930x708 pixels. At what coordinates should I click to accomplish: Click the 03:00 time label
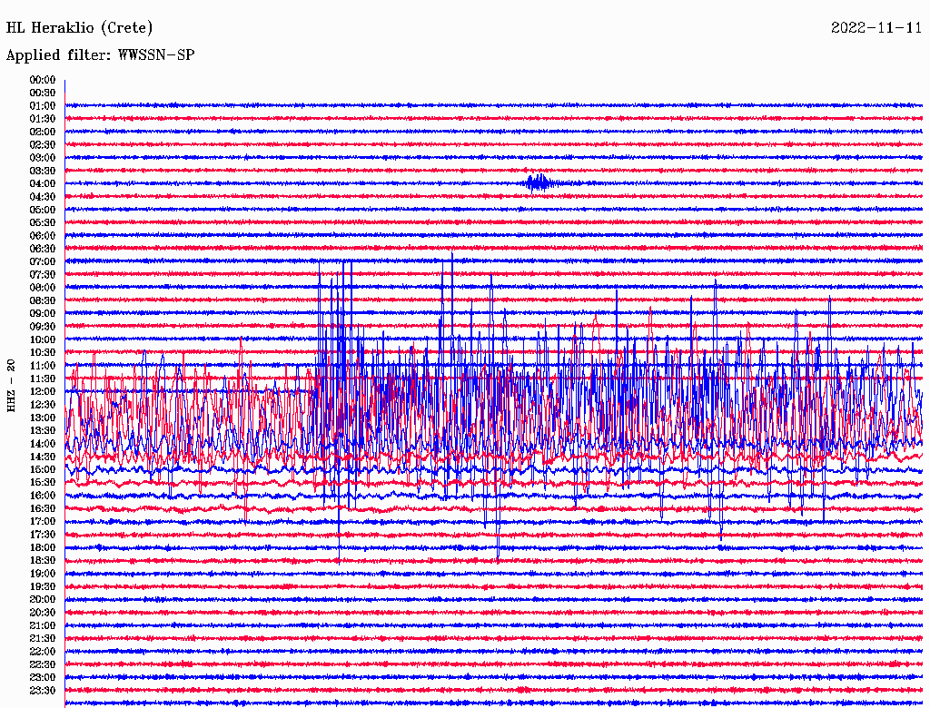pyautogui.click(x=43, y=158)
